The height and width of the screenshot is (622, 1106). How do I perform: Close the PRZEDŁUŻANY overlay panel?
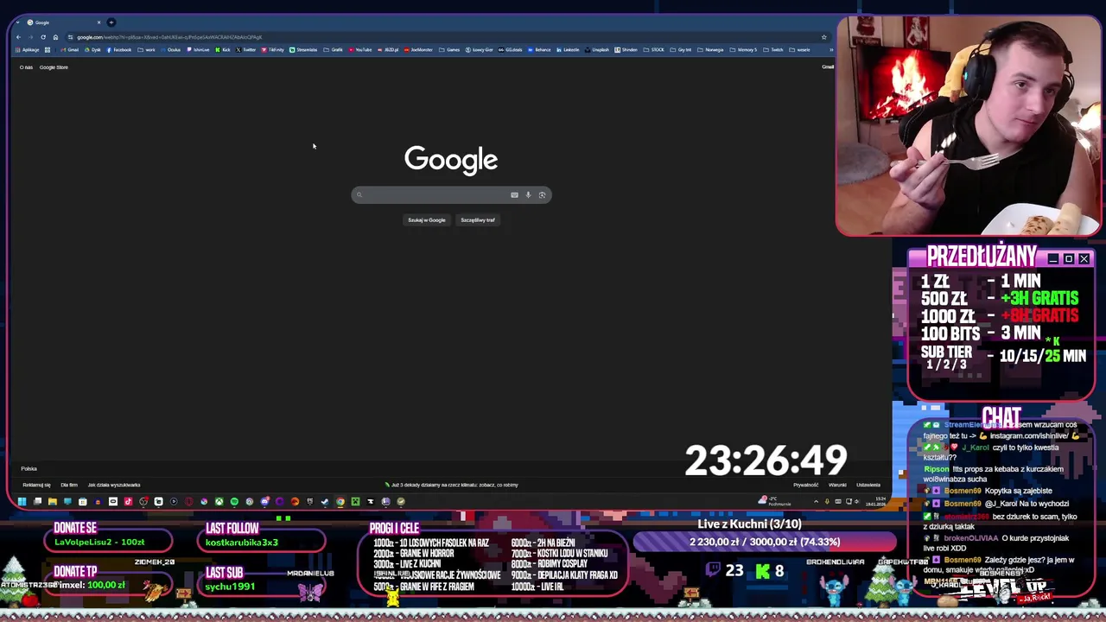click(1084, 259)
